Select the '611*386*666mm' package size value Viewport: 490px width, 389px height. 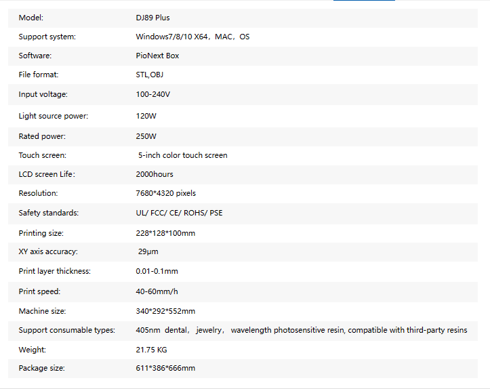(x=165, y=368)
